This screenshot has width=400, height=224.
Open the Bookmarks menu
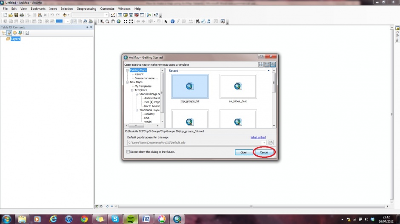point(38,8)
